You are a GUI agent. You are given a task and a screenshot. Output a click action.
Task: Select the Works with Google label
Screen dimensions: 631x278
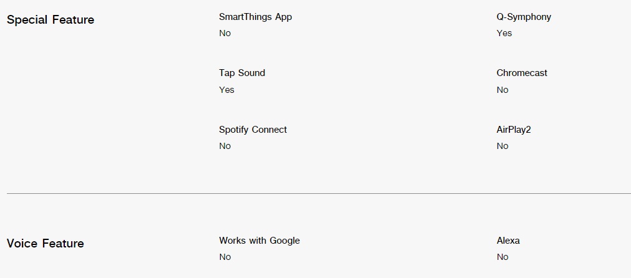tap(259, 241)
